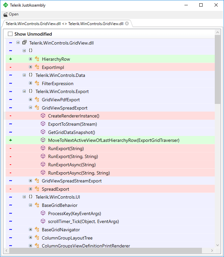Enable the Show Unmodified checkbox
The width and height of the screenshot is (224, 257).
10,34
